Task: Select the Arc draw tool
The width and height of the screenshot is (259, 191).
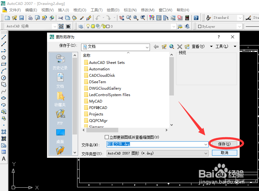Action: pyautogui.click(x=4, y=71)
